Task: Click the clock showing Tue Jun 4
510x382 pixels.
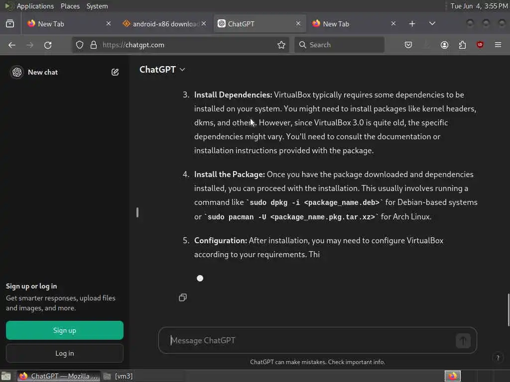Action: 479,6
